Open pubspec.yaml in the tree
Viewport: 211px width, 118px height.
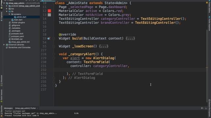(x=17, y=36)
